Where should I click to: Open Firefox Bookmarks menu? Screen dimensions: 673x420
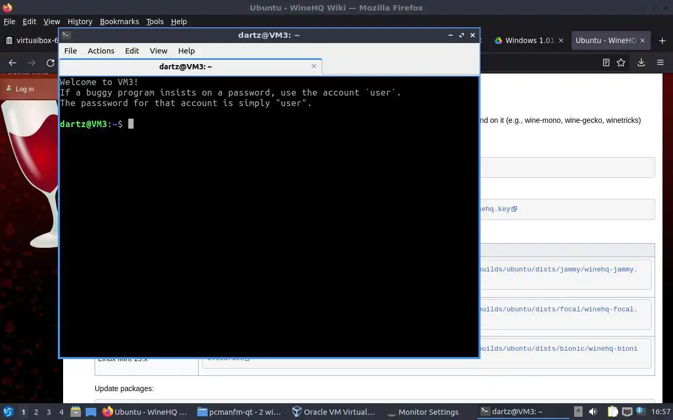[119, 22]
